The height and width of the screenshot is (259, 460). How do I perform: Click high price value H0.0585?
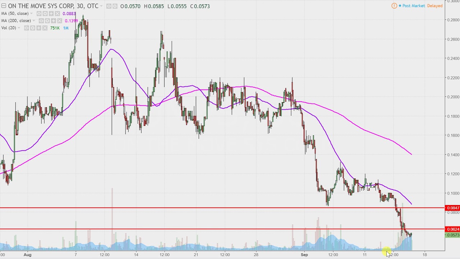point(154,6)
